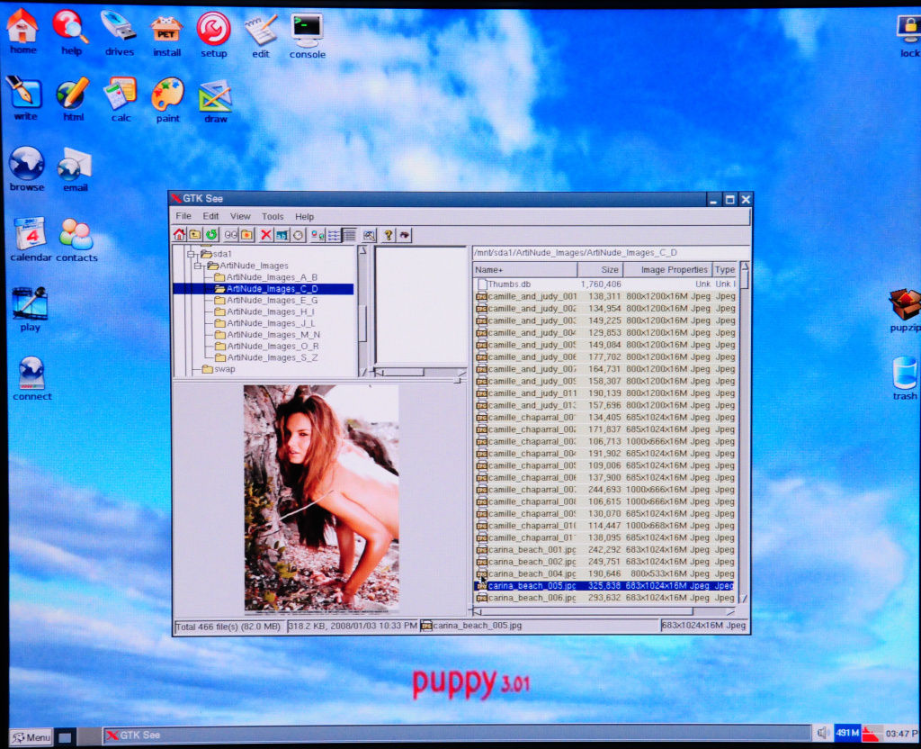Click the Menu button on the taskbar
Image resolution: width=921 pixels, height=749 pixels.
[x=31, y=737]
